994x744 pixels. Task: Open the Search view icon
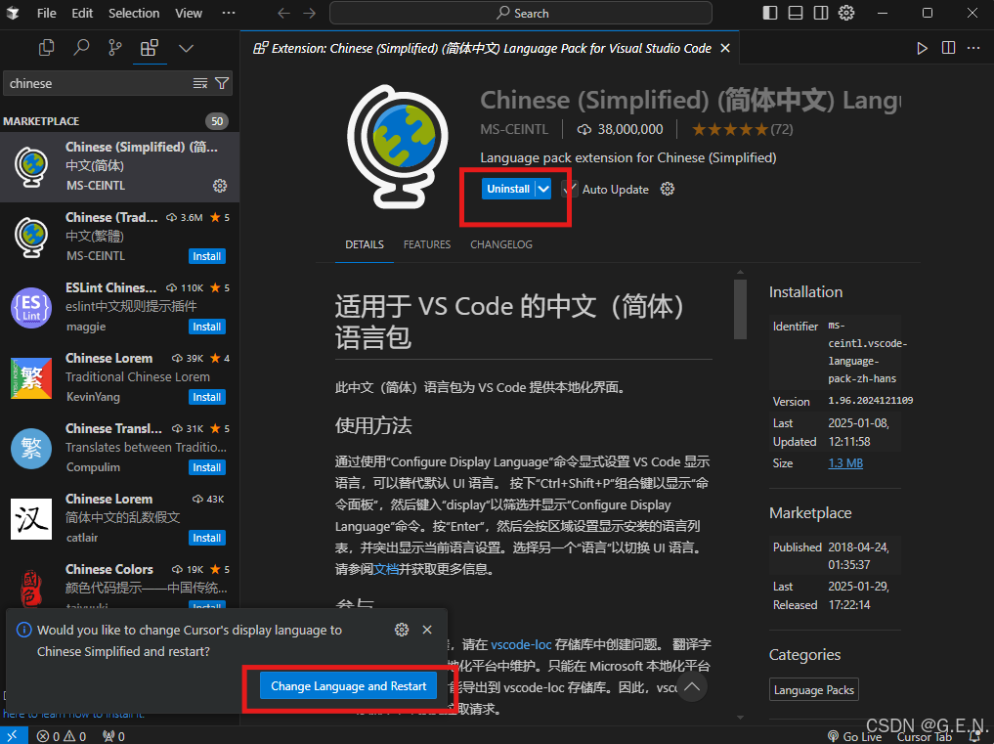(81, 48)
